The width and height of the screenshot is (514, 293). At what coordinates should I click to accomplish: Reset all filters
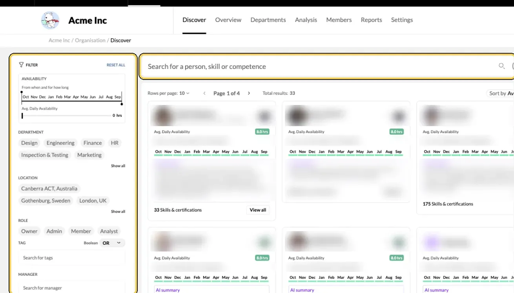116,65
